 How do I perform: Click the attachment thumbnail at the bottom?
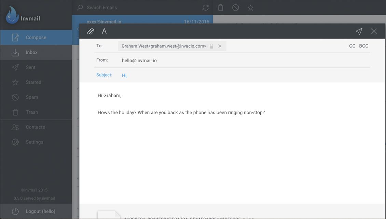(109, 215)
